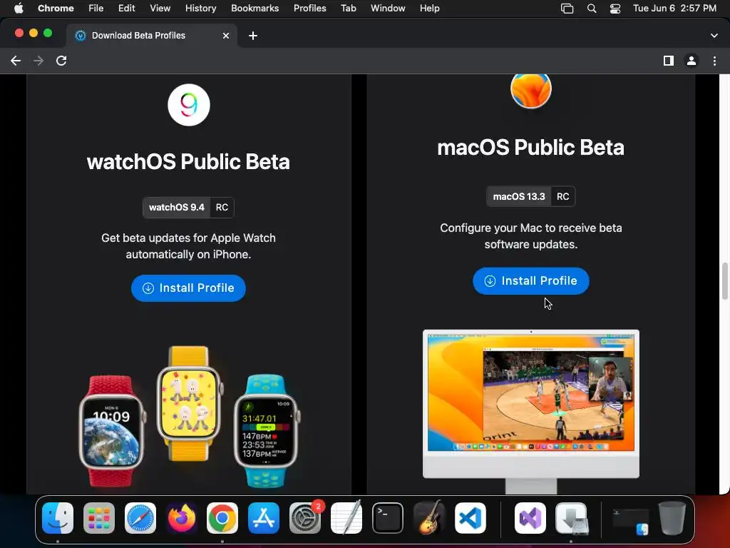Click the Apple Watch trio image

pos(190,417)
